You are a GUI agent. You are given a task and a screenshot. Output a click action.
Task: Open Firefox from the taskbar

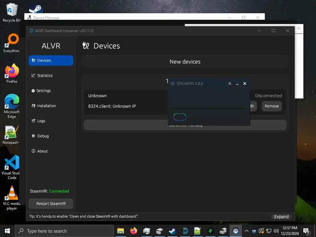tap(133, 231)
